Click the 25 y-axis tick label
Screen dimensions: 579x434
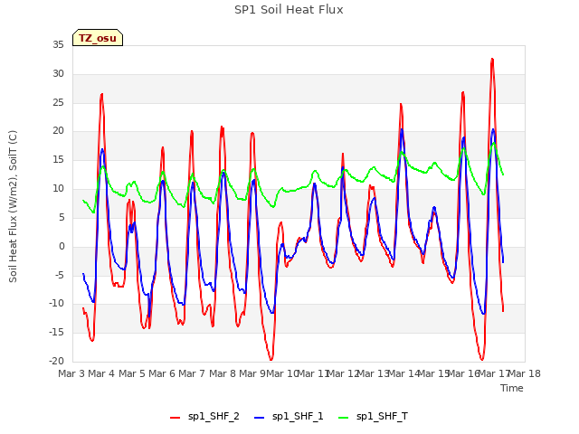click(58, 102)
